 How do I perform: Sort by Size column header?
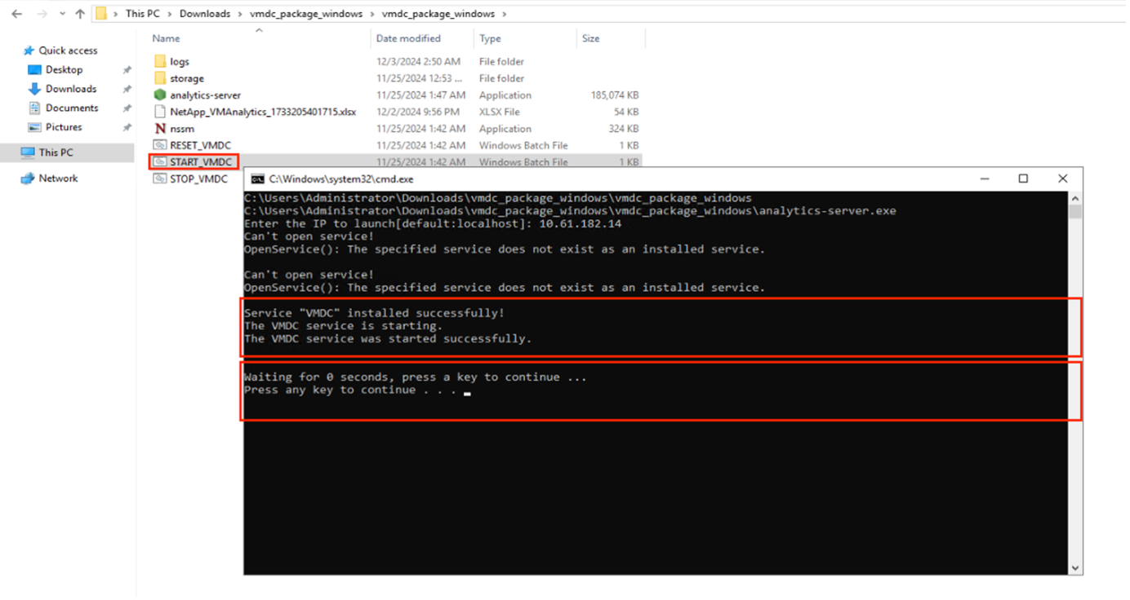[590, 38]
